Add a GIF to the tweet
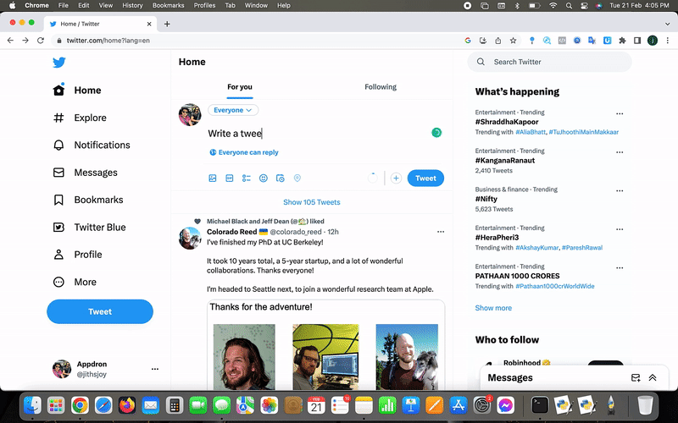 click(x=229, y=179)
